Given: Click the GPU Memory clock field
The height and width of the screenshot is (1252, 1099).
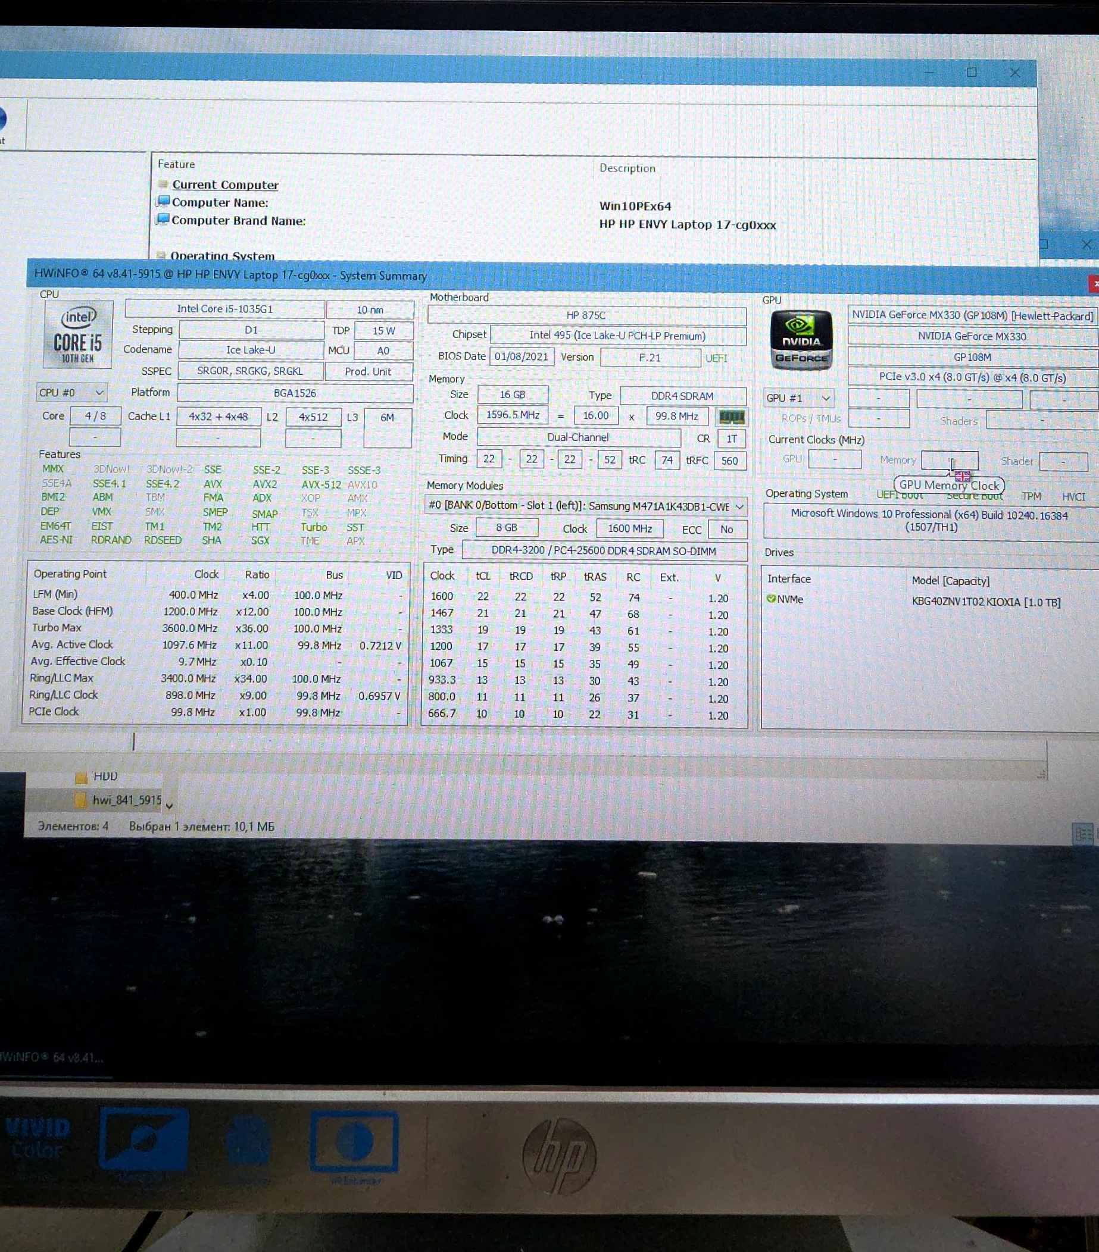Looking at the screenshot, I should [950, 461].
